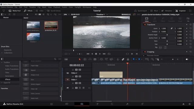Activate the Dynamic Trim Mode tool

[90, 59]
